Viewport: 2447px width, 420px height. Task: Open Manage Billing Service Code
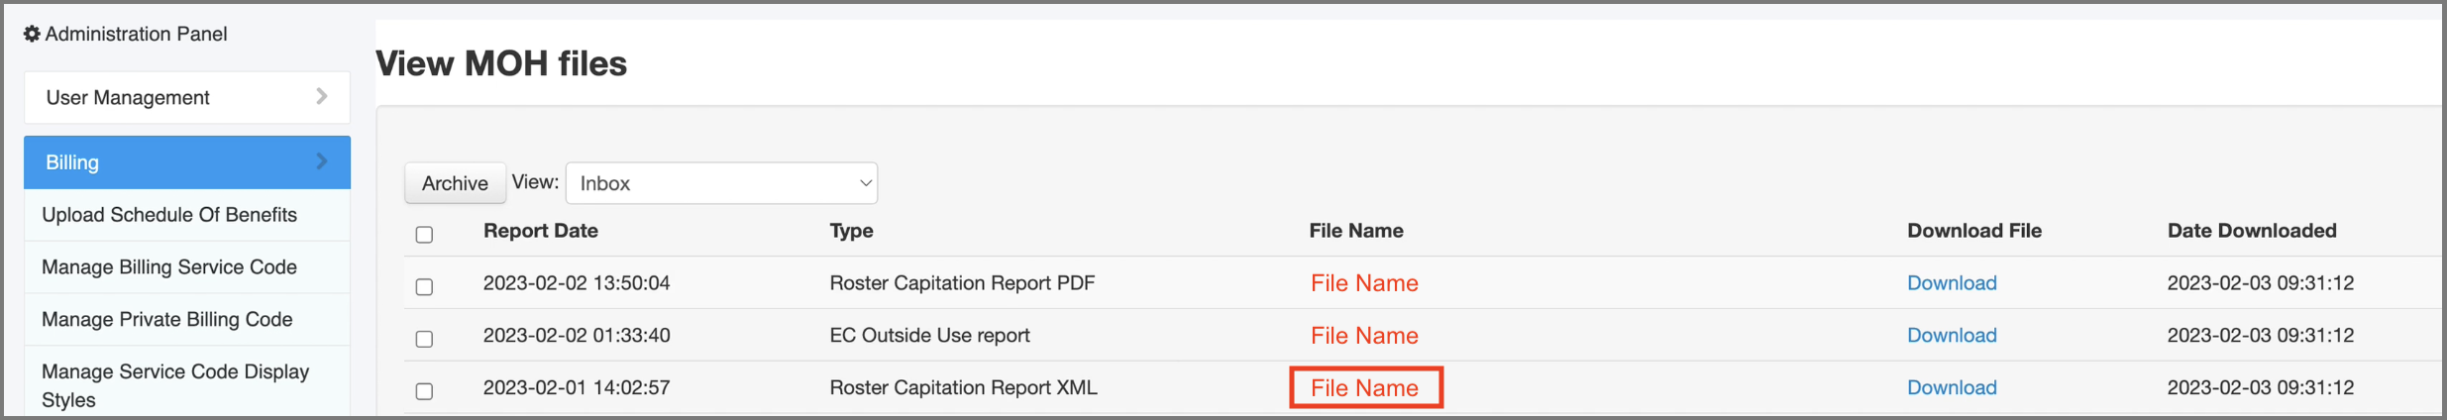pos(169,267)
